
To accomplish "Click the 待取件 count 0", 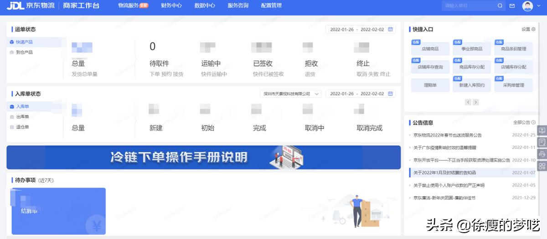I will [153, 46].
